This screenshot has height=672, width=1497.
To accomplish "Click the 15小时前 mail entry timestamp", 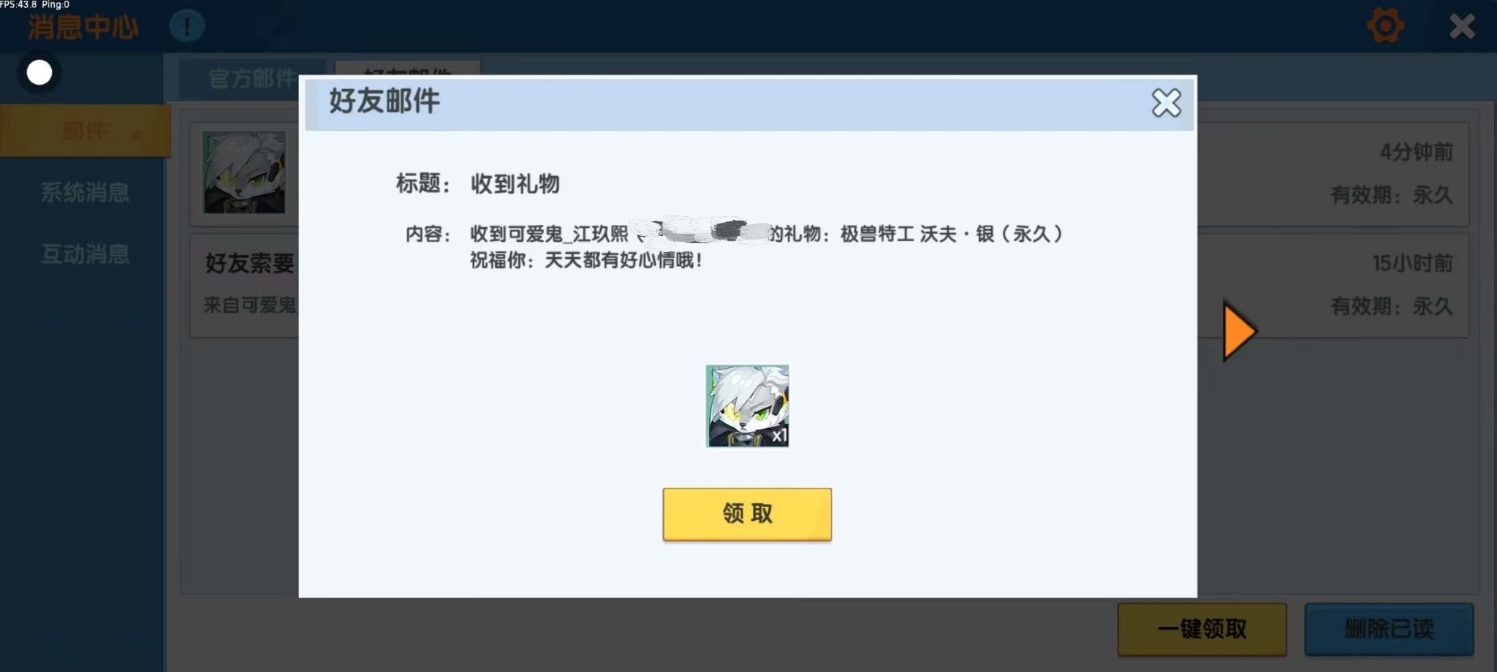I will click(1412, 263).
